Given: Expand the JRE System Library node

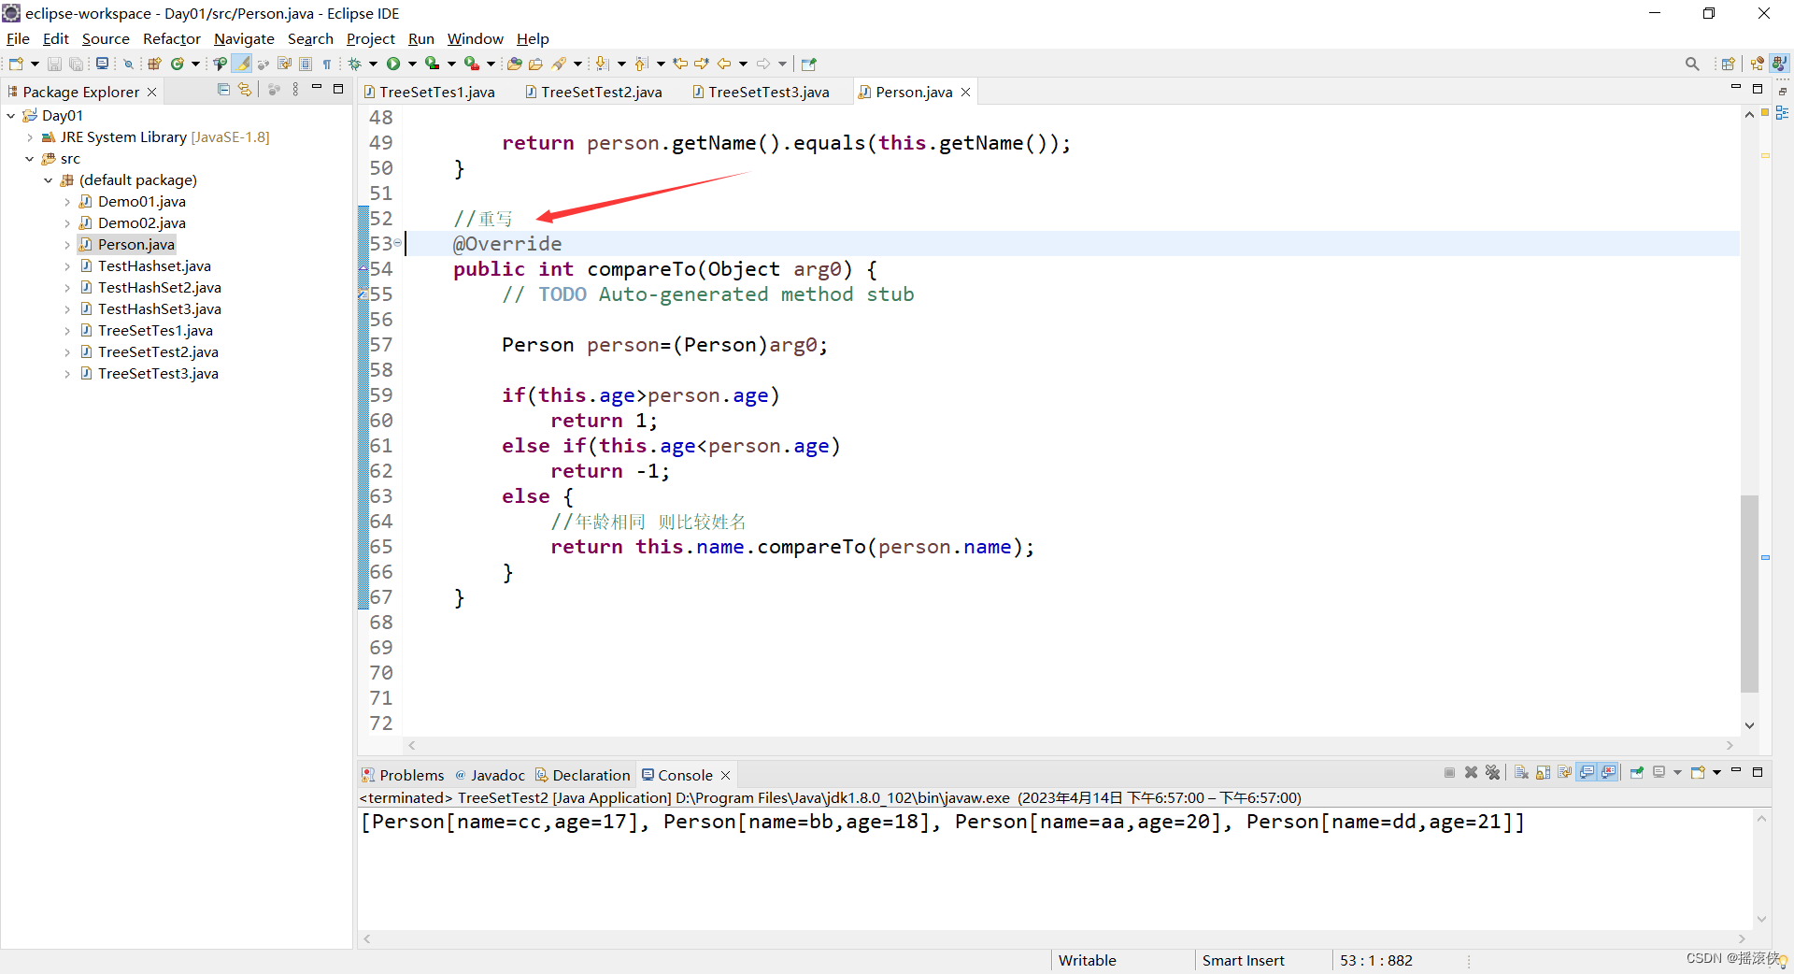Looking at the screenshot, I should [30, 137].
